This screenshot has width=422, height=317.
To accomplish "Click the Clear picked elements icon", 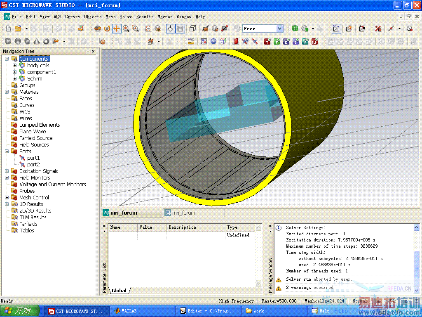I will [x=410, y=28].
